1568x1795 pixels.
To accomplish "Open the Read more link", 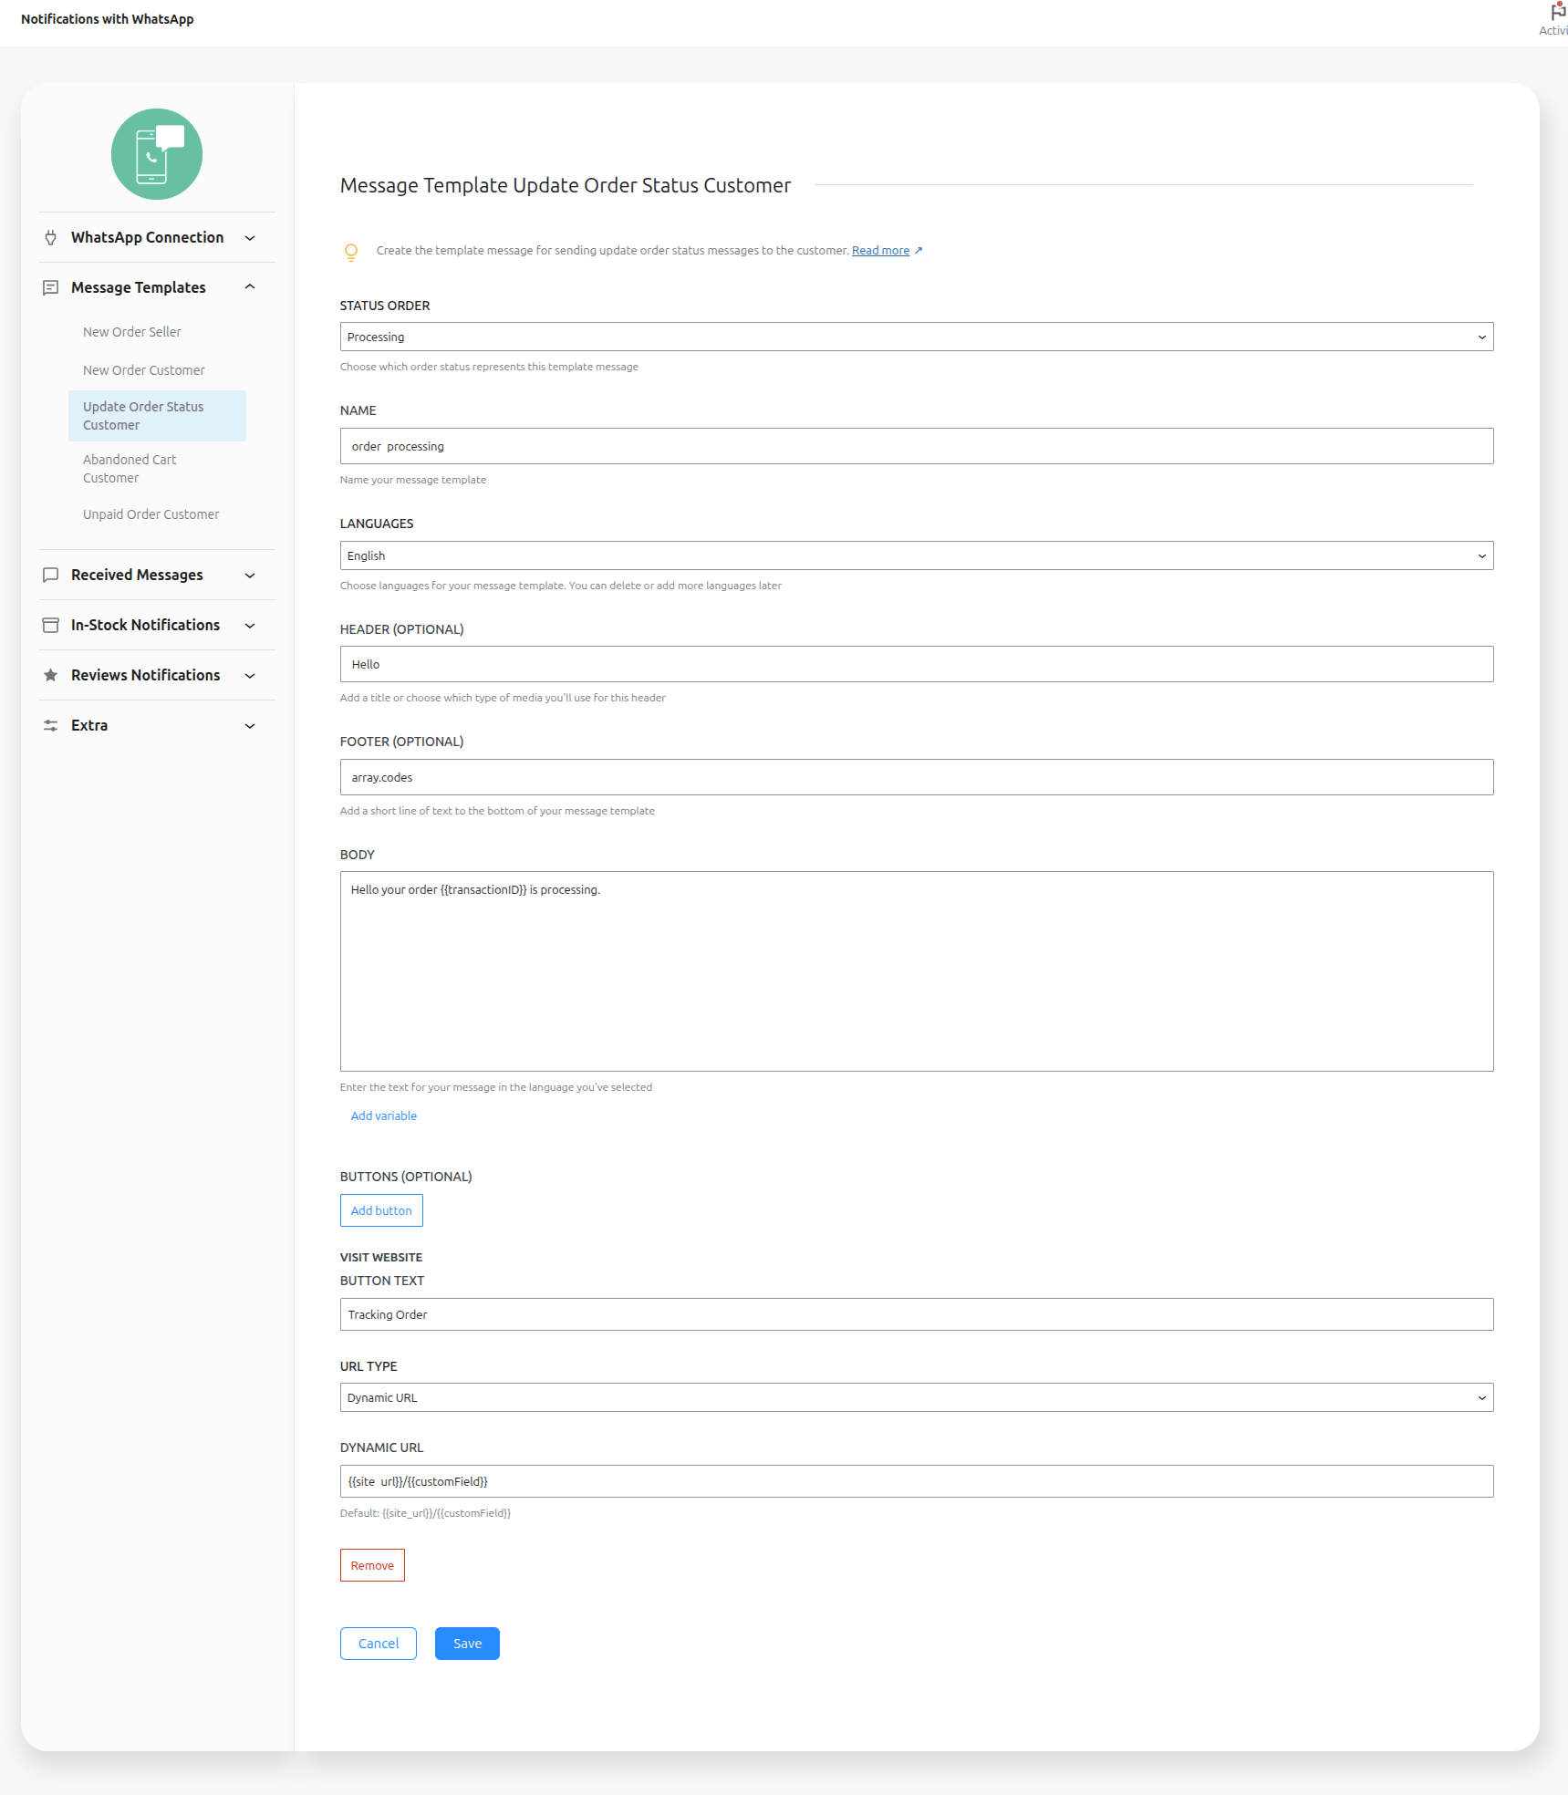I will (880, 251).
